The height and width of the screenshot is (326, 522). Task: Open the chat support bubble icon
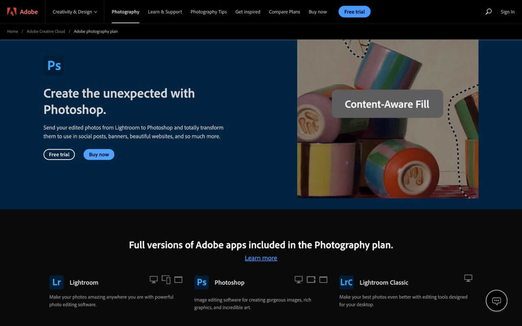(496, 301)
